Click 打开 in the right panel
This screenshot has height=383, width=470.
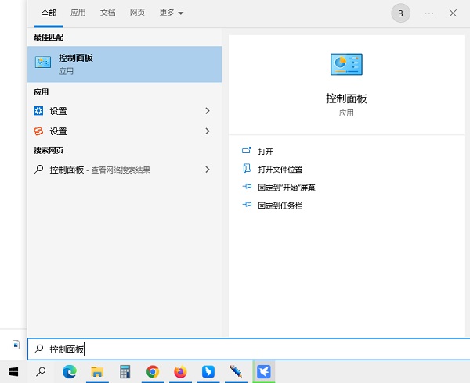266,151
